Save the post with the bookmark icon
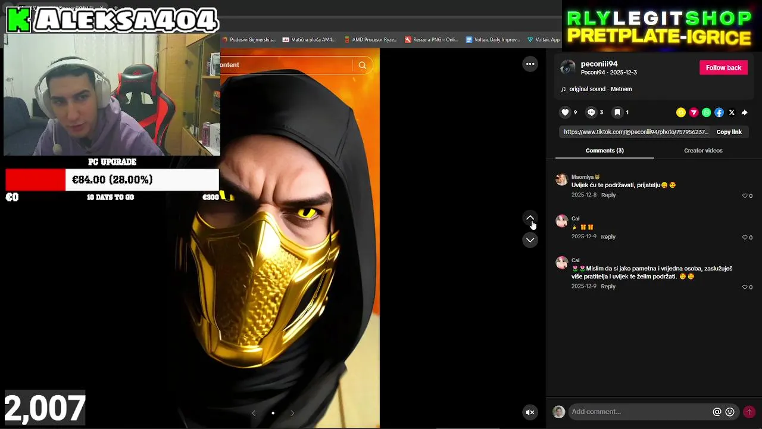The height and width of the screenshot is (429, 762). [617, 112]
